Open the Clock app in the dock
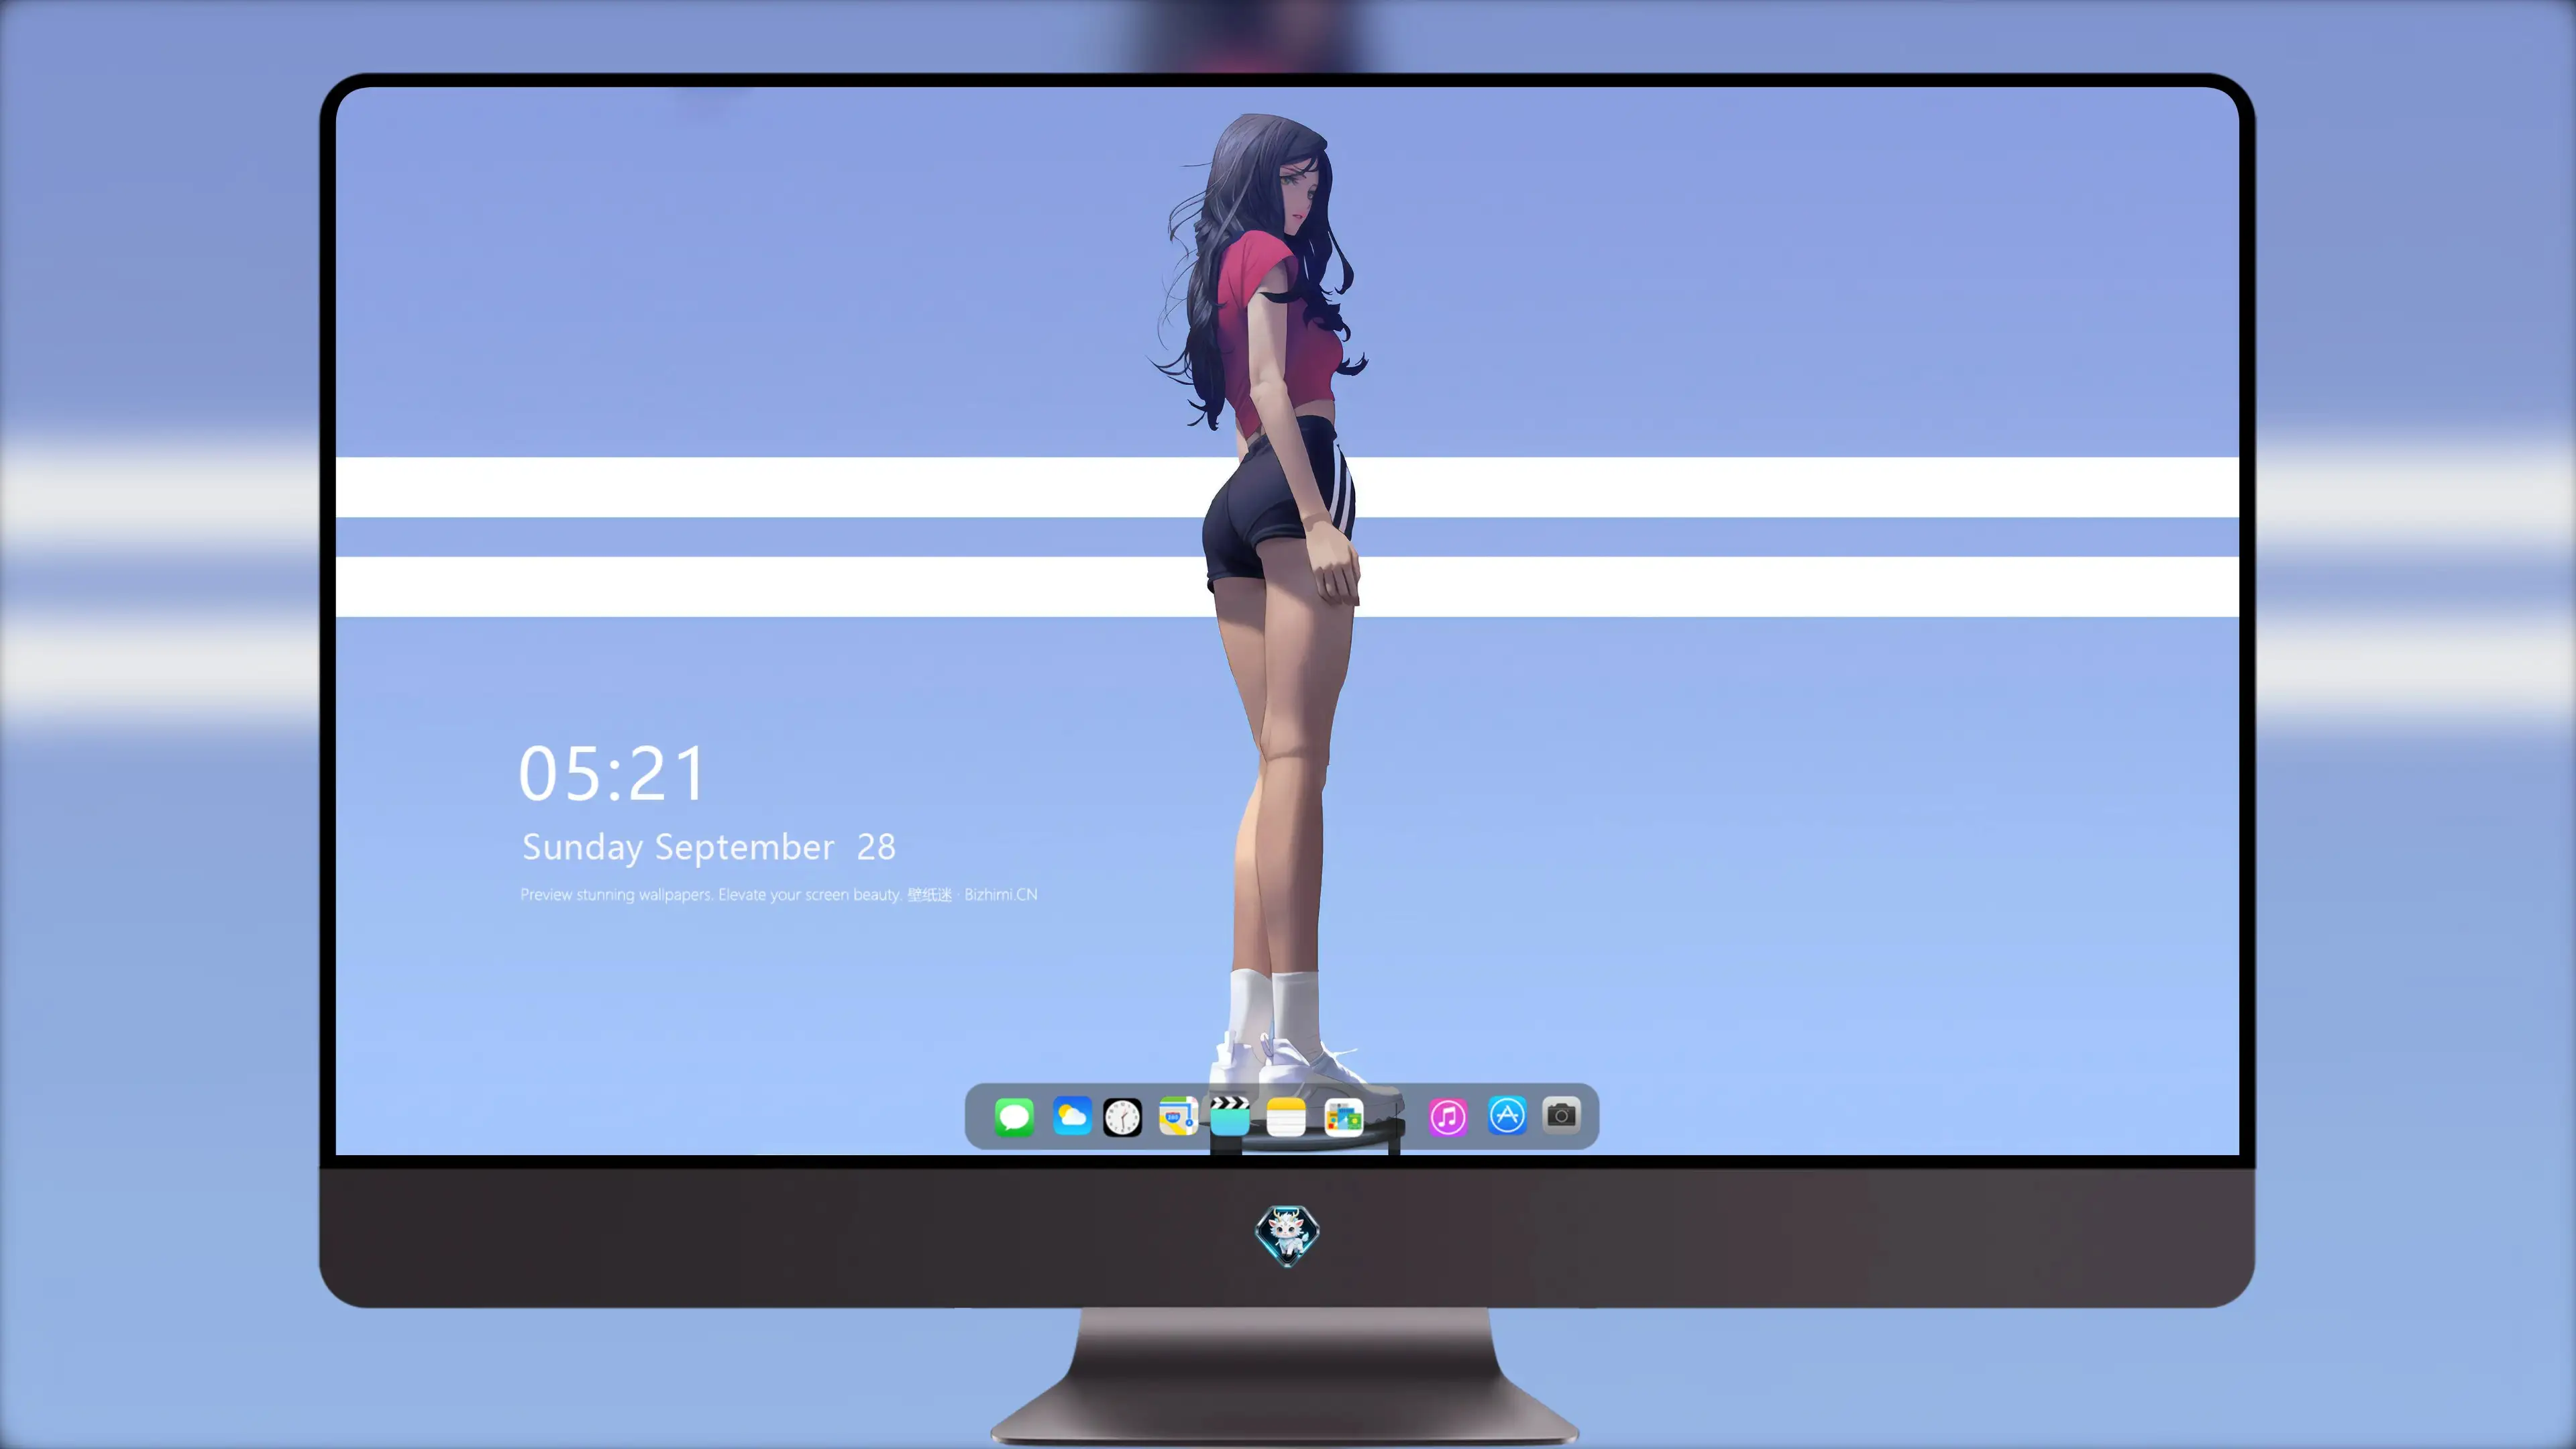This screenshot has height=1449, width=2576. (x=1122, y=1117)
